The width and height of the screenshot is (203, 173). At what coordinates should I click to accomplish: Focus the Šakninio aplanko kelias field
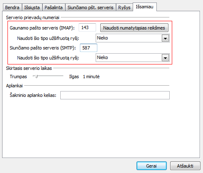pos(115,95)
